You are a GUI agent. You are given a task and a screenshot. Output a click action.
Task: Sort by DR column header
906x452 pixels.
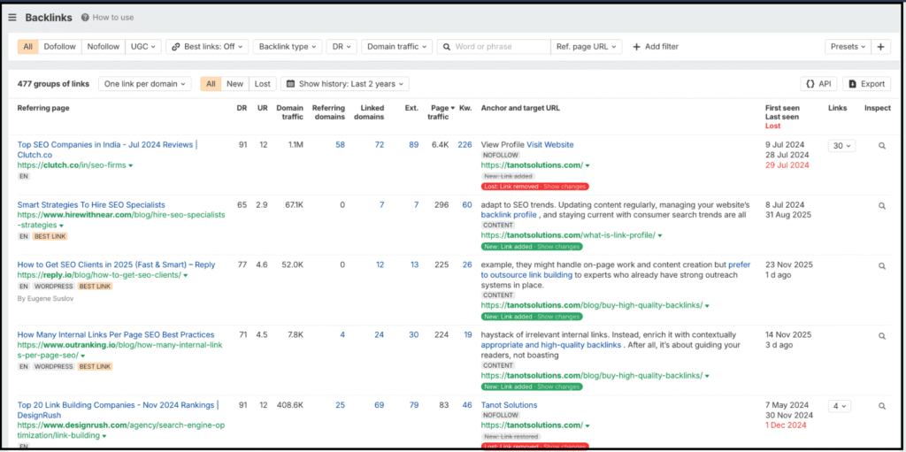click(242, 108)
